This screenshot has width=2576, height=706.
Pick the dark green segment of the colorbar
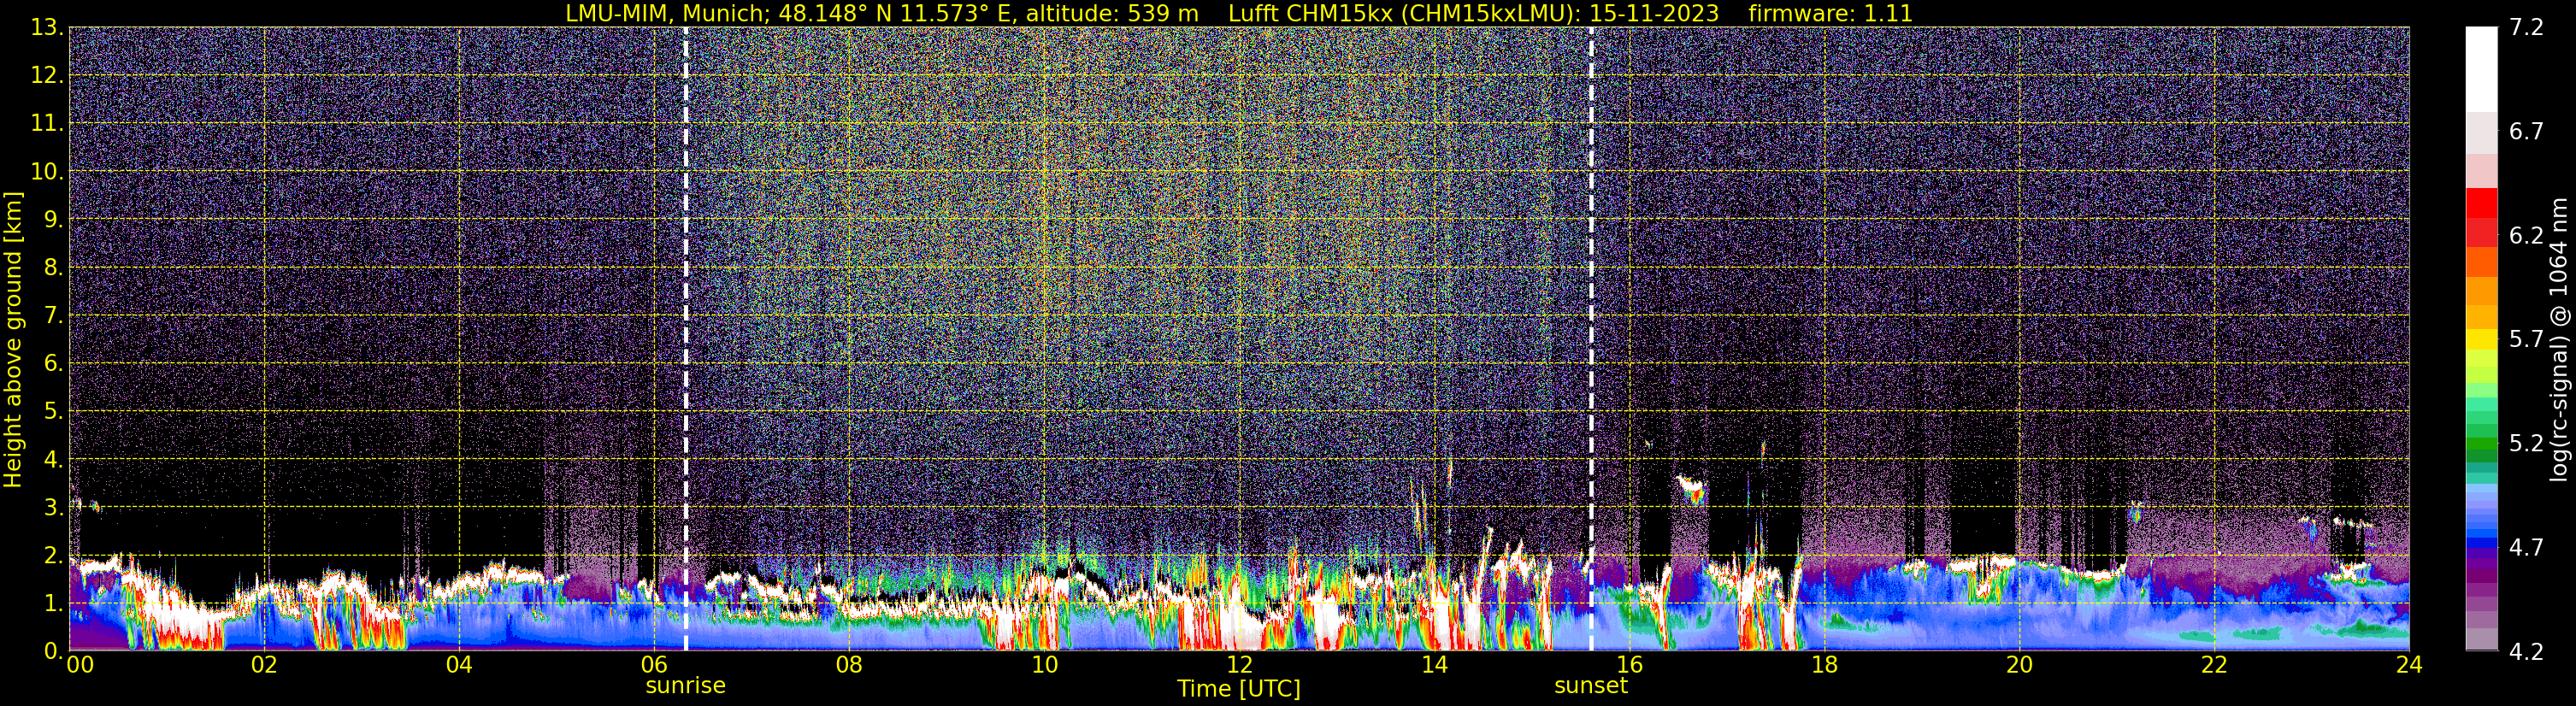2481,455
